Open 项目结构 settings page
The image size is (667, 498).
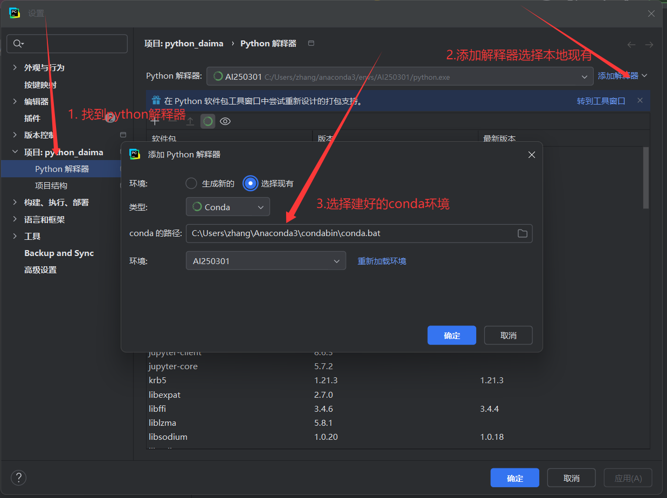tap(51, 185)
